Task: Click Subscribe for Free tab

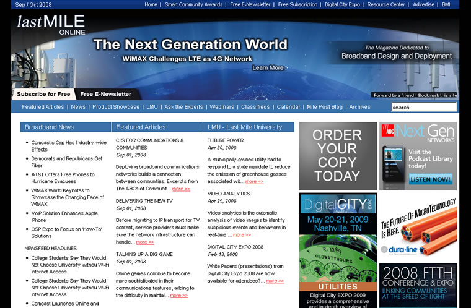Action: point(43,94)
